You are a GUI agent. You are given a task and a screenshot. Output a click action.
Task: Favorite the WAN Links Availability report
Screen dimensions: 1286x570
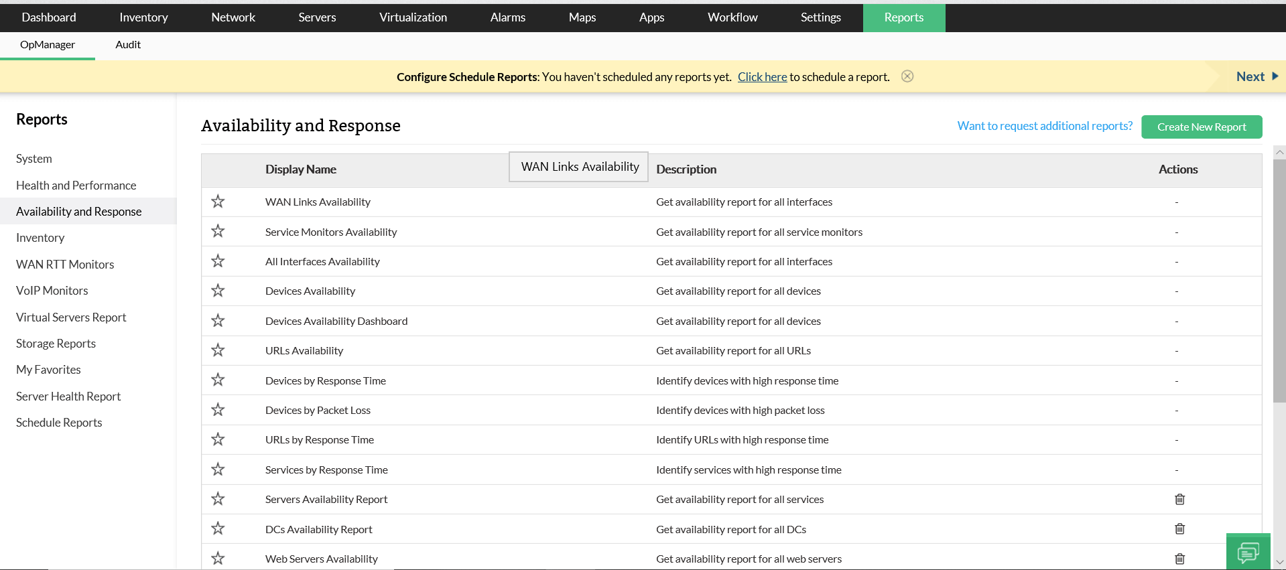click(x=218, y=202)
